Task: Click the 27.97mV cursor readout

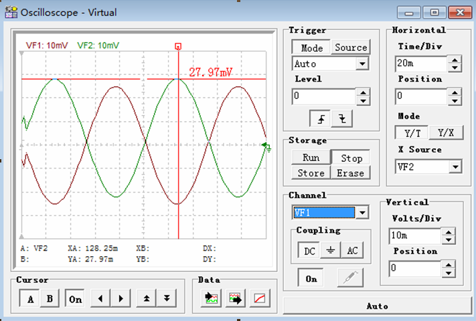Action: point(210,72)
